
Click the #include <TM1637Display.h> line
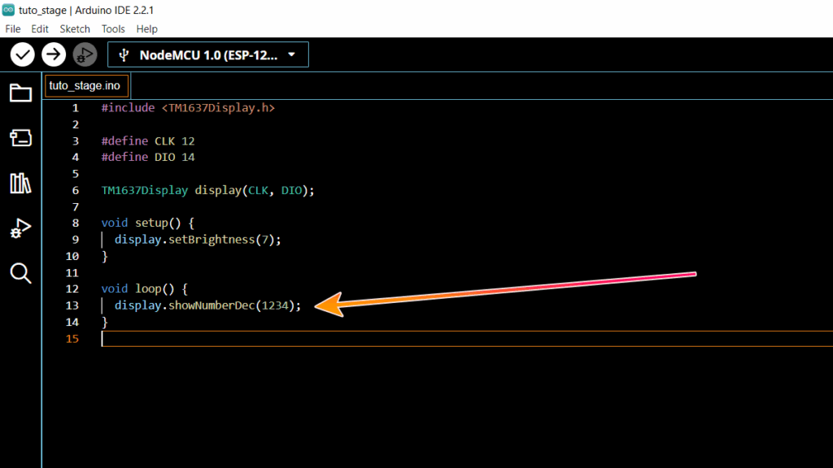188,108
